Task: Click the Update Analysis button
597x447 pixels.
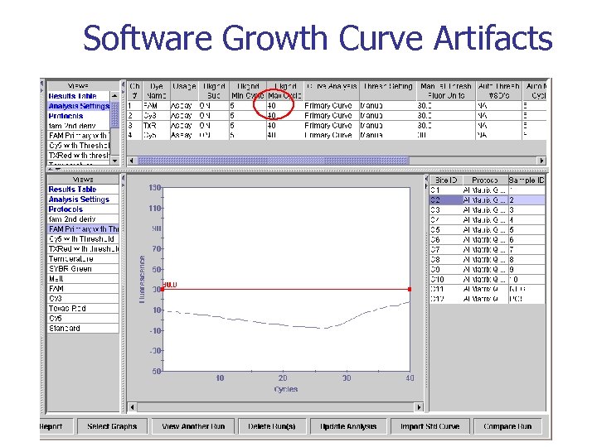Action: (348, 426)
